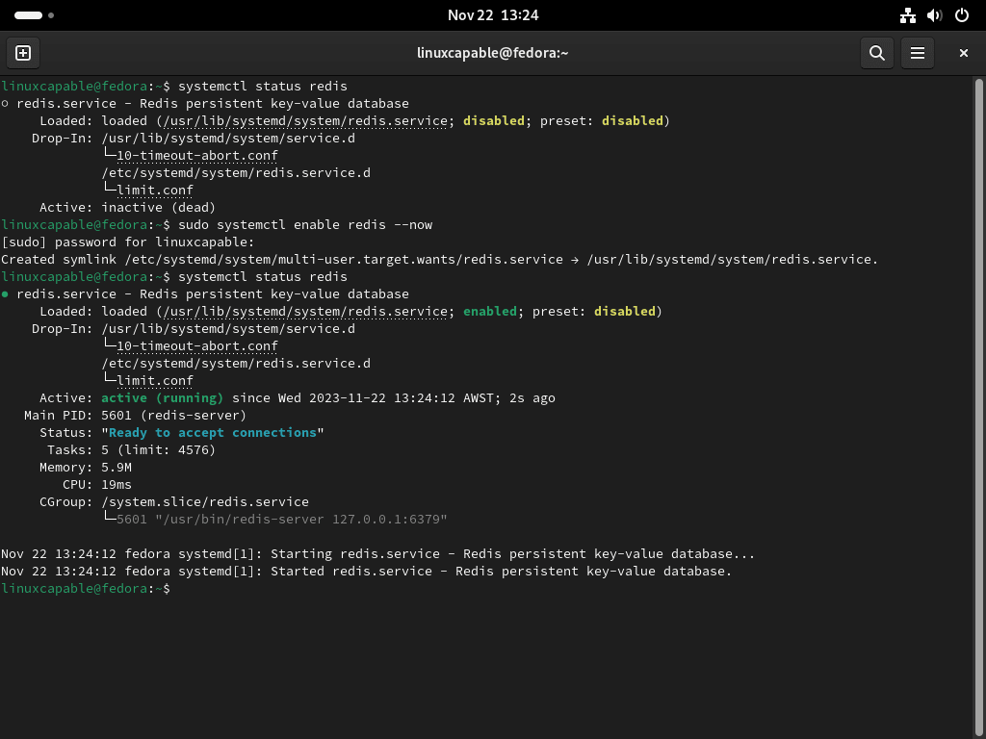Click the Ready to accept connections status
986x739 pixels.
tap(212, 432)
